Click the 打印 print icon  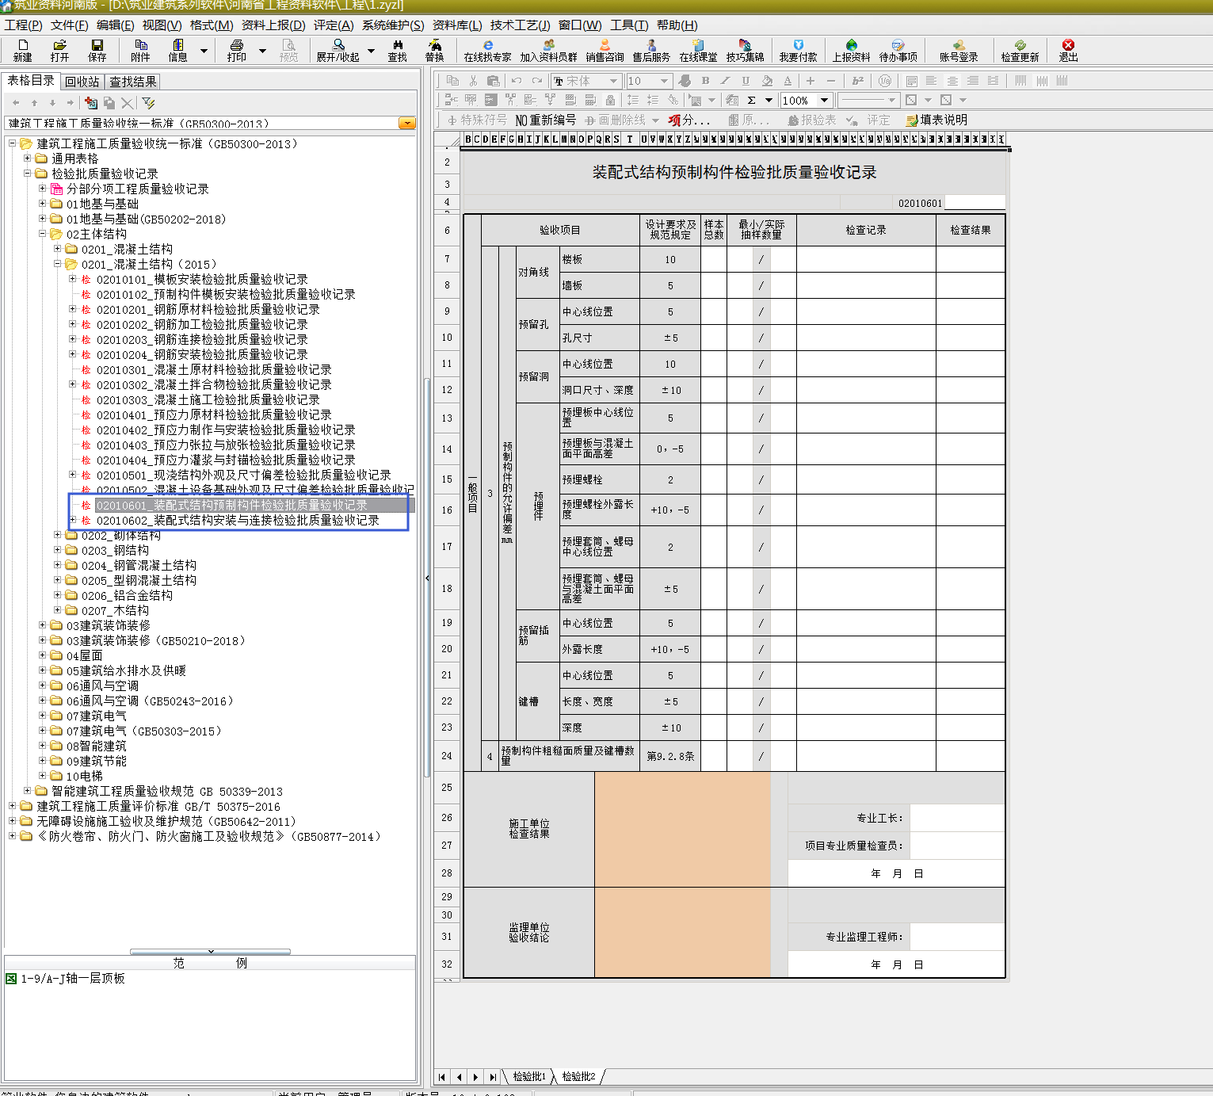[236, 50]
